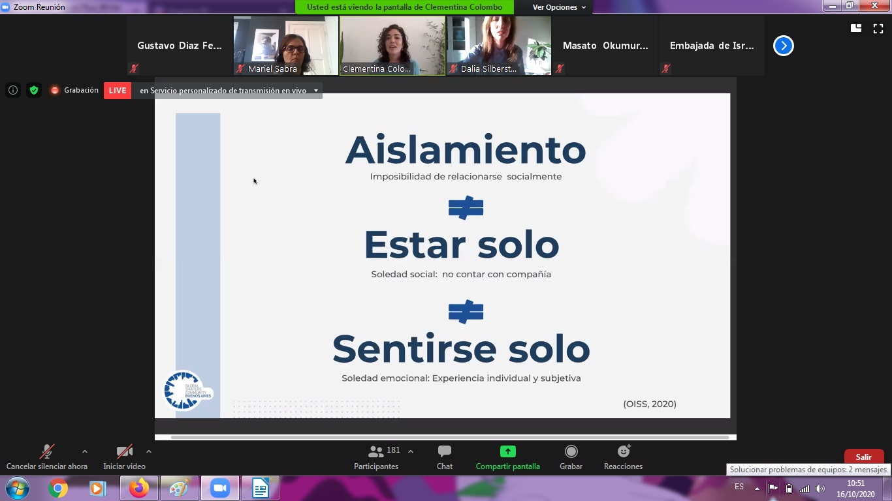This screenshot has width=892, height=501.
Task: Click Solucionar problemas de equipos tooltip
Action: coord(808,470)
